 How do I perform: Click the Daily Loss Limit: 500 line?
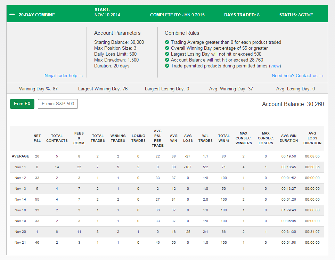[115, 54]
